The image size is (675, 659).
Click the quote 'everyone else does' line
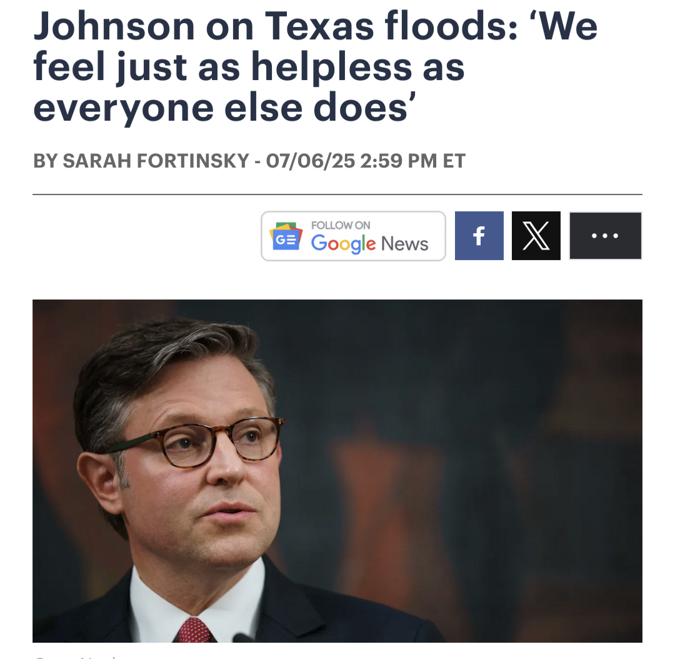(224, 108)
